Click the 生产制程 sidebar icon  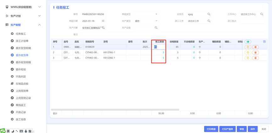tap(7, 25)
